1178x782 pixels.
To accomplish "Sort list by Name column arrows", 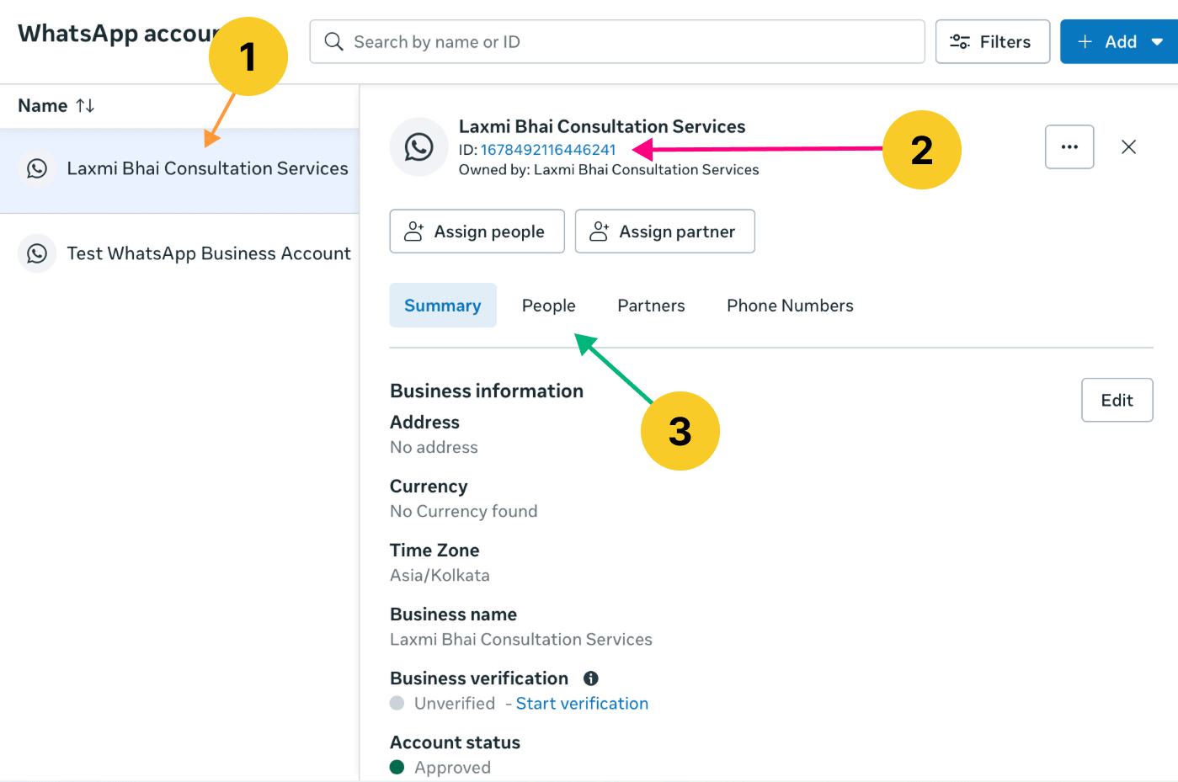I will (x=85, y=106).
